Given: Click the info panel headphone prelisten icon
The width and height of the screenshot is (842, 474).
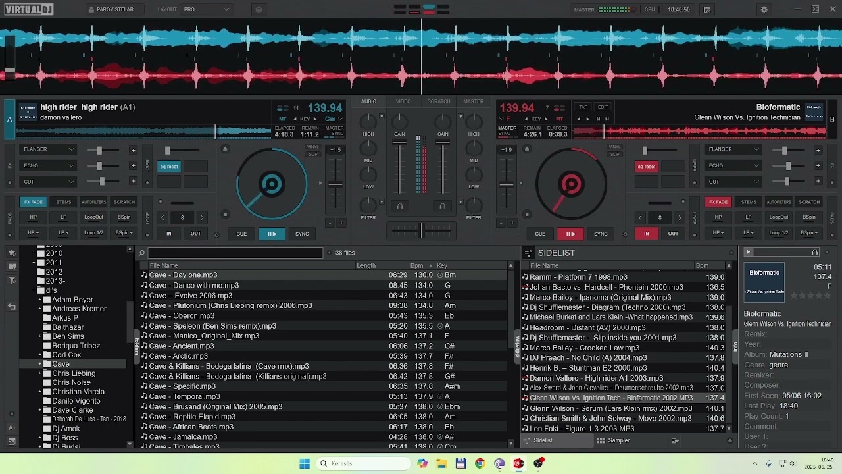Looking at the screenshot, I should tap(815, 252).
